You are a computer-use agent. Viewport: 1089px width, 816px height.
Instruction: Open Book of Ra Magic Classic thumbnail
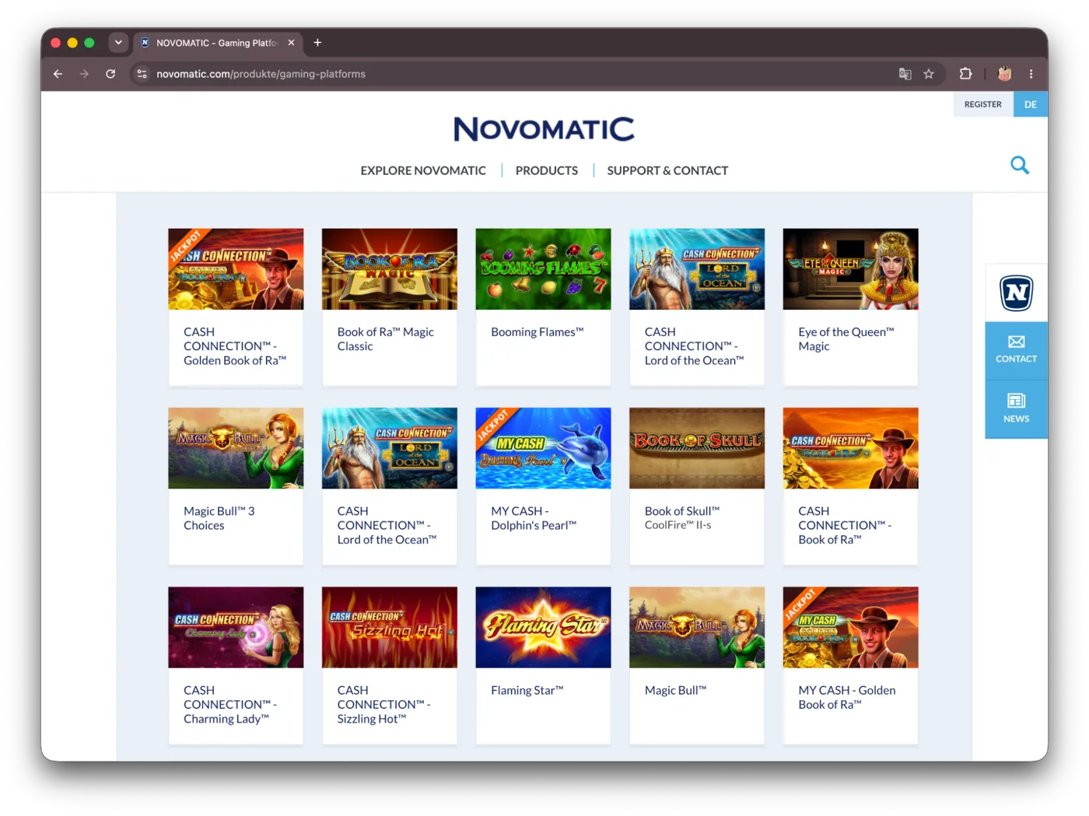390,269
